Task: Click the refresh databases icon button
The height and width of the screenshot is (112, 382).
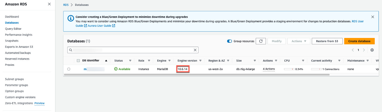Action: click(x=261, y=41)
